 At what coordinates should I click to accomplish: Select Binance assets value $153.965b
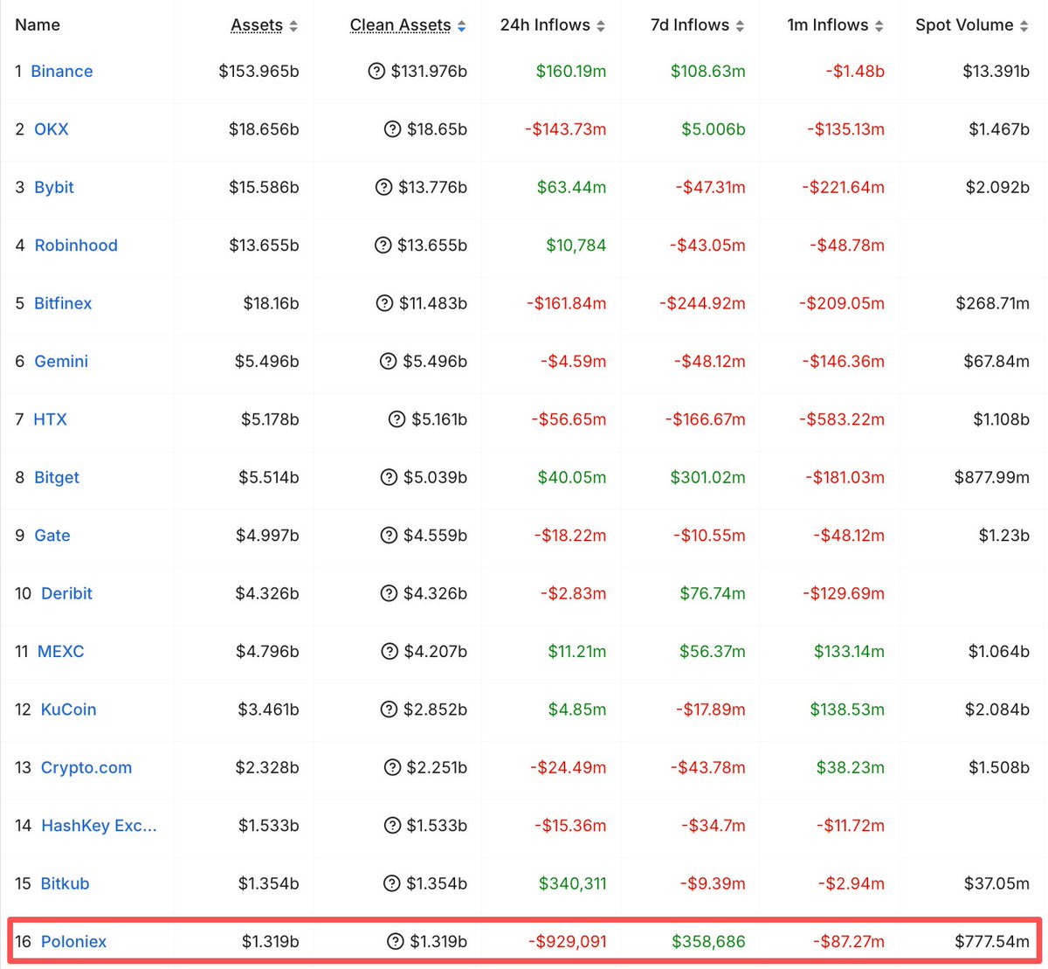[x=259, y=72]
